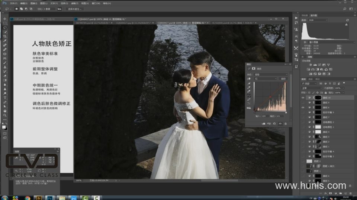Viewport: 357px width, 200px height.
Task: Open the File menu
Action: tap(14, 3)
